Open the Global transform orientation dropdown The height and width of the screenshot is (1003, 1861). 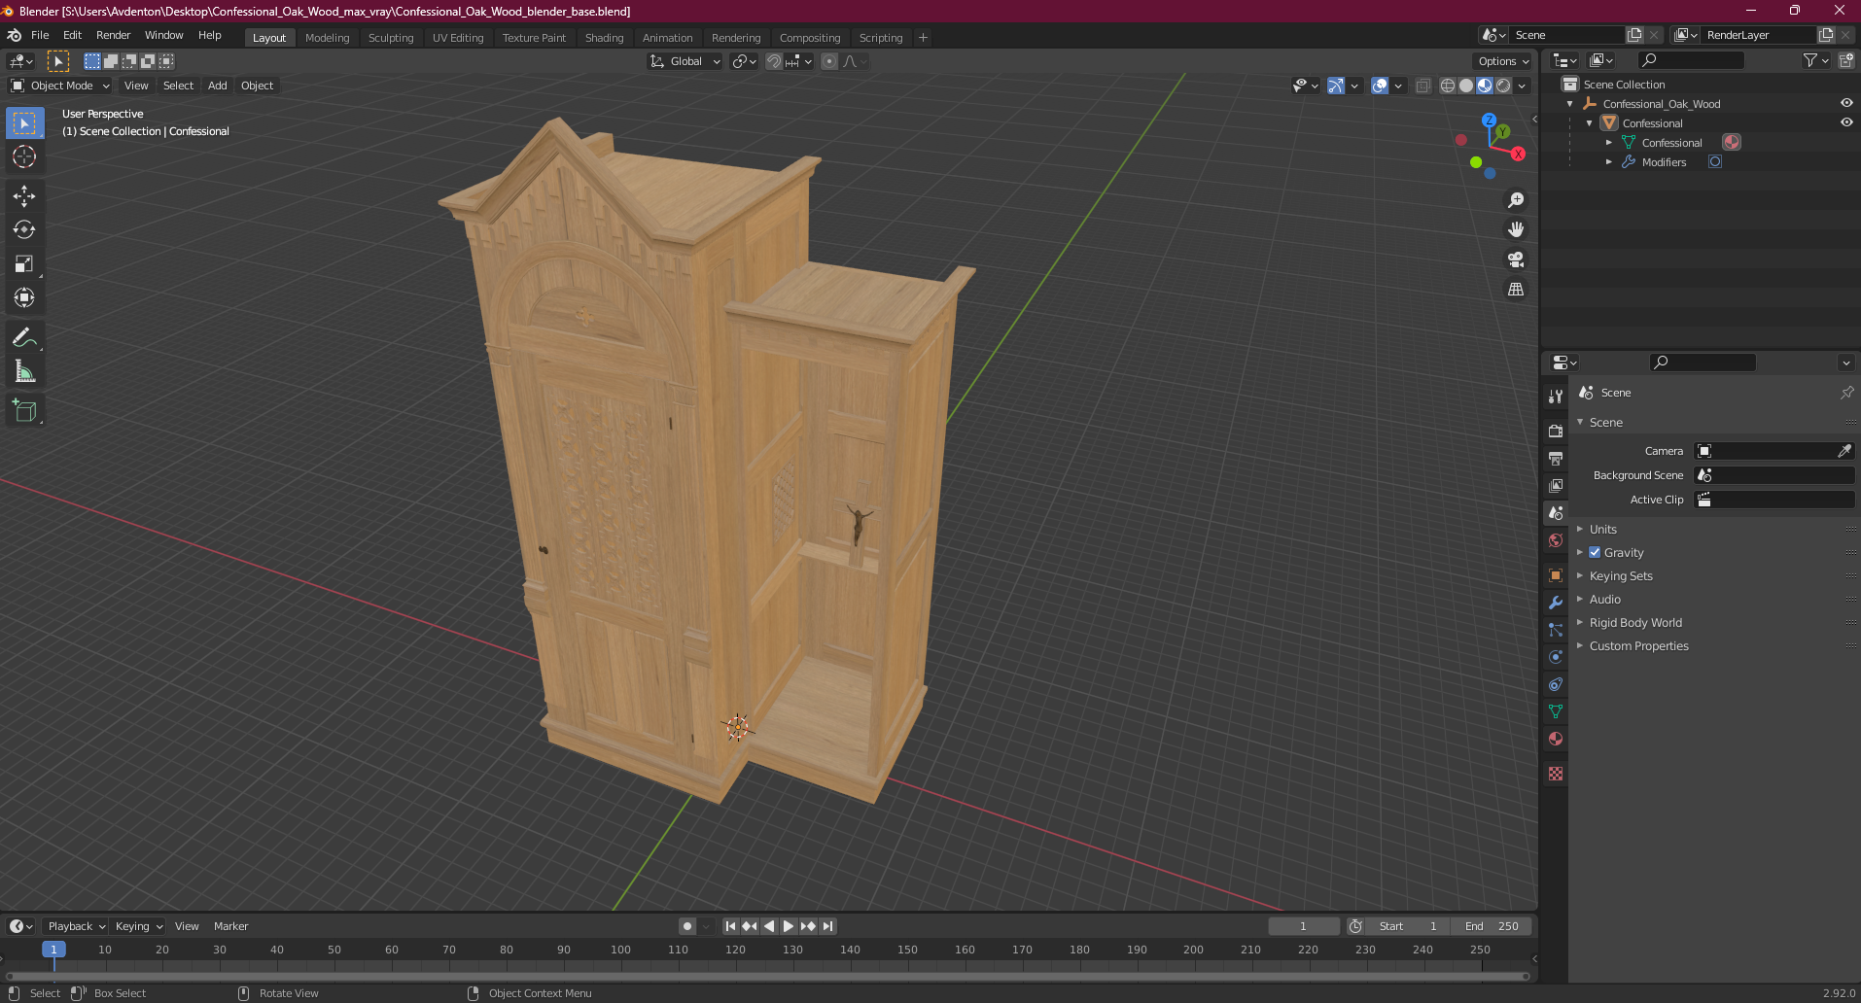pos(685,61)
